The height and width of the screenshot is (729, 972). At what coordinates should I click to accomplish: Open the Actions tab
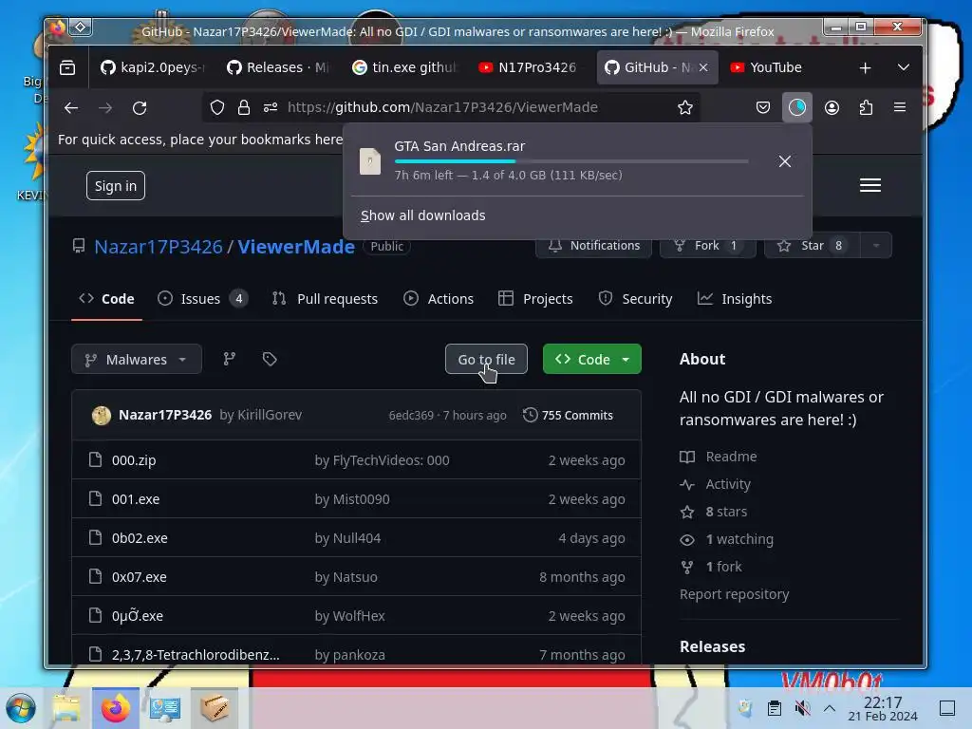click(439, 299)
